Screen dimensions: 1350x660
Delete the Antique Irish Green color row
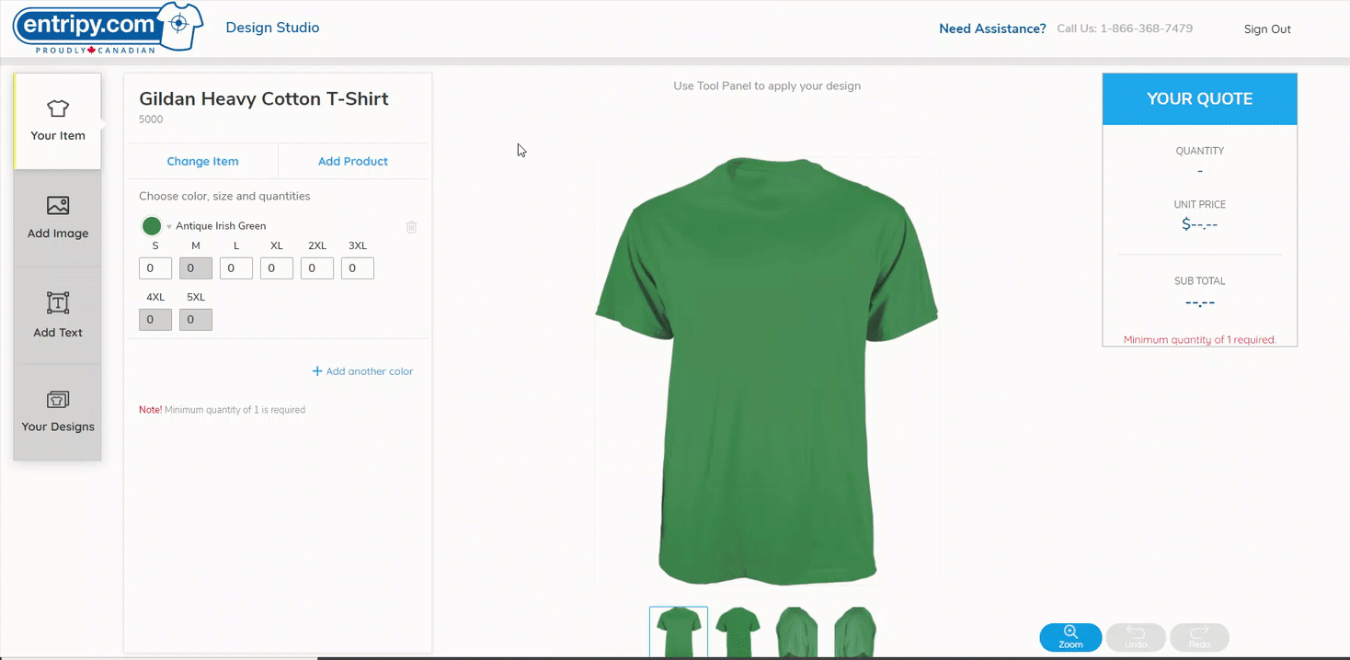(x=411, y=226)
